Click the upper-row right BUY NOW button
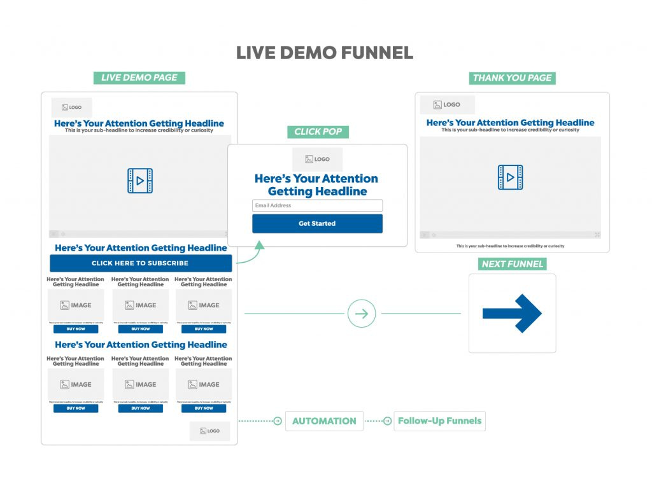The height and width of the screenshot is (486, 652). [204, 329]
